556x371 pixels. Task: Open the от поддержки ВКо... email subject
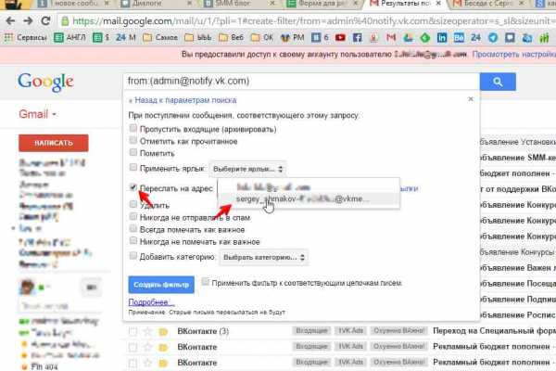(x=518, y=189)
